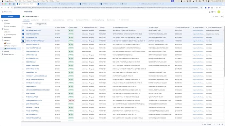Click the horizontal scrollbar below the table
The width and height of the screenshot is (225, 126).
41,122
